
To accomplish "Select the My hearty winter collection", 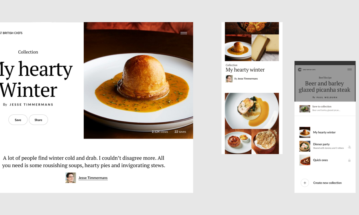I will (x=325, y=132).
